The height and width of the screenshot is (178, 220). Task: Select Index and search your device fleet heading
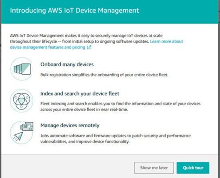click(80, 93)
